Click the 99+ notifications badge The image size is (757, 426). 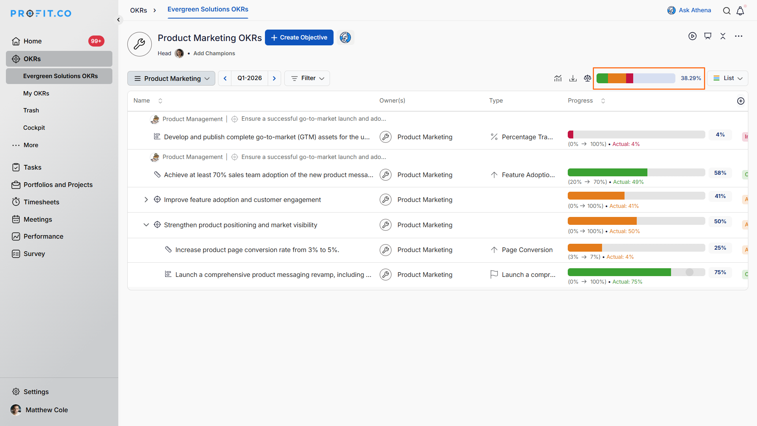click(x=96, y=41)
